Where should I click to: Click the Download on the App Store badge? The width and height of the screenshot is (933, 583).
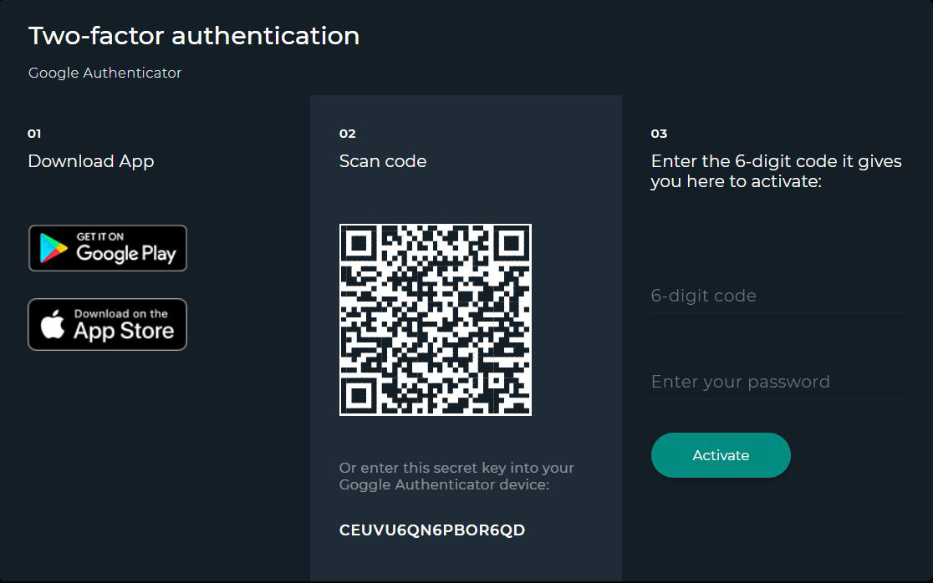tap(108, 324)
